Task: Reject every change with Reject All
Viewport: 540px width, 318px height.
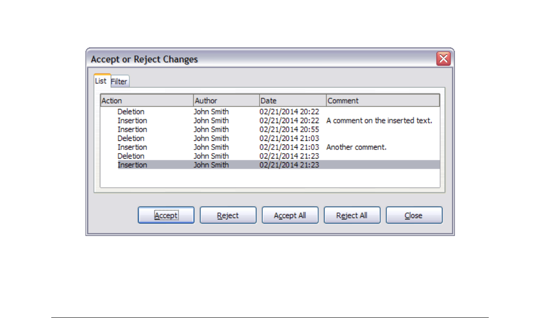Action: coord(352,215)
